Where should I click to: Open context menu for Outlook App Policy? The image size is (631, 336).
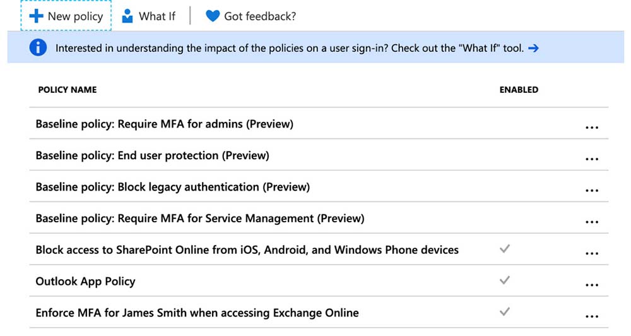coord(591,285)
